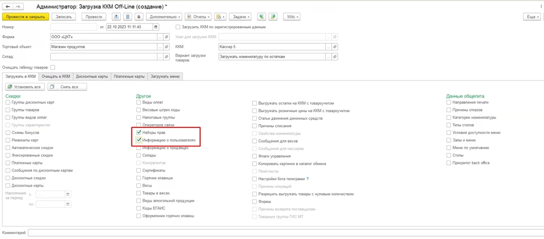
Task: Open the calendar icon for Накопления period start
Action: click(67, 194)
